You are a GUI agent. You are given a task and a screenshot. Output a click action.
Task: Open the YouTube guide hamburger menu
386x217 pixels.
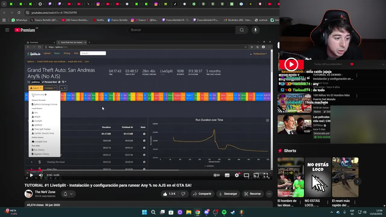click(x=7, y=30)
